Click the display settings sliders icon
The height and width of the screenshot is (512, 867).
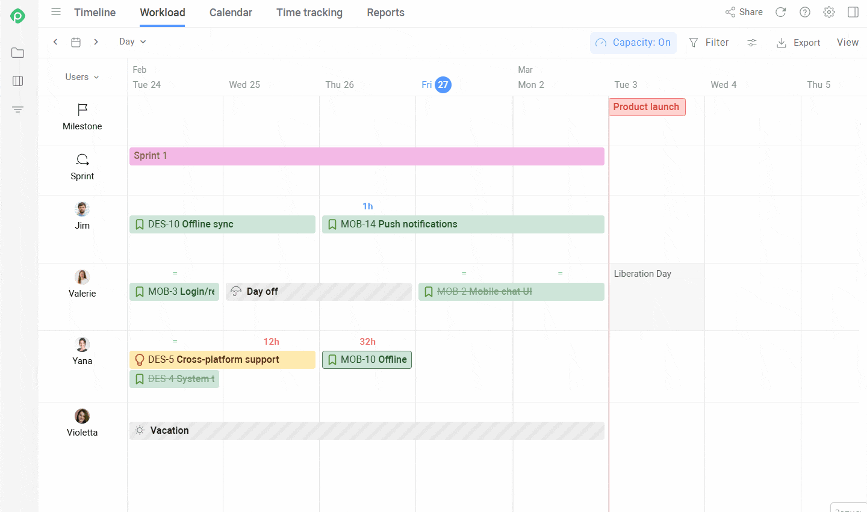click(752, 43)
